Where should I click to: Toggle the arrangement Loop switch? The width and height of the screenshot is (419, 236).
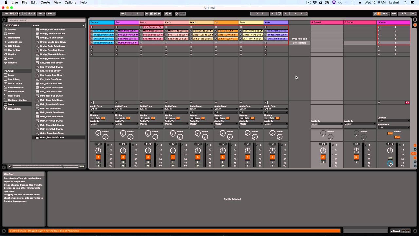pos(279,14)
